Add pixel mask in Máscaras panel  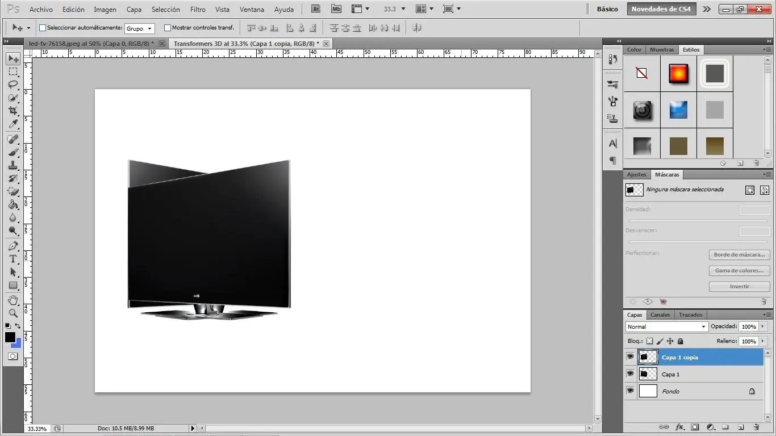point(750,190)
